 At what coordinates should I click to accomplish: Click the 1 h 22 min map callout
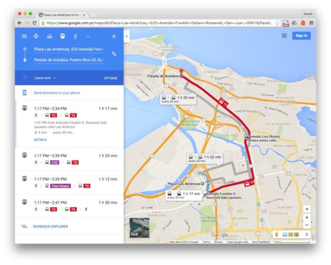pos(205,159)
